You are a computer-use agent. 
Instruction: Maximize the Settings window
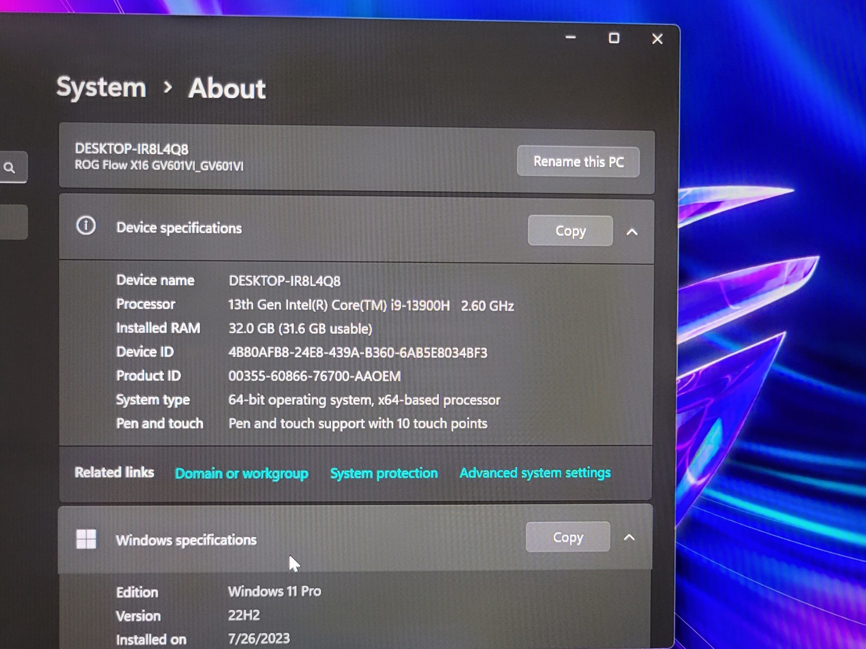pyautogui.click(x=614, y=38)
